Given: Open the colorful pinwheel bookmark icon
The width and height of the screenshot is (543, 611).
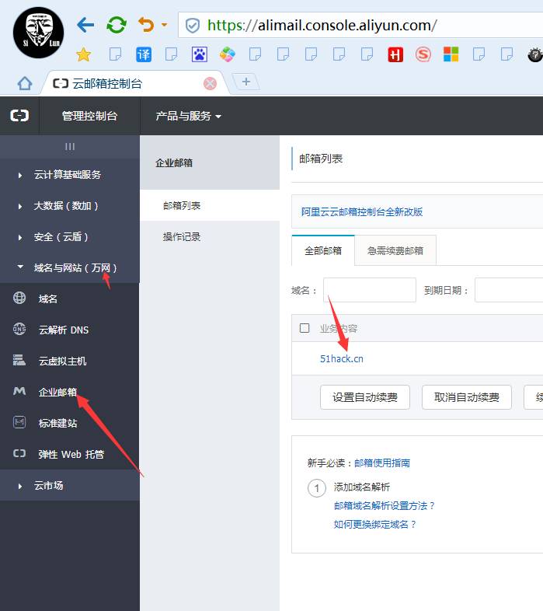Looking at the screenshot, I should (228, 54).
